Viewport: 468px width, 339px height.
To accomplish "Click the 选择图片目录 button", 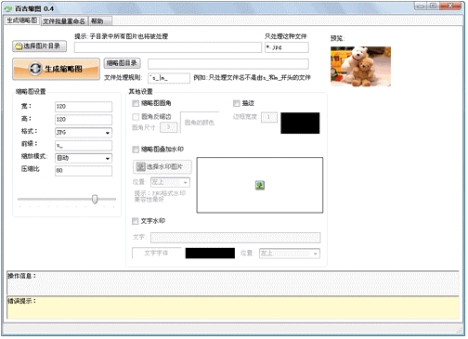I will coord(40,46).
